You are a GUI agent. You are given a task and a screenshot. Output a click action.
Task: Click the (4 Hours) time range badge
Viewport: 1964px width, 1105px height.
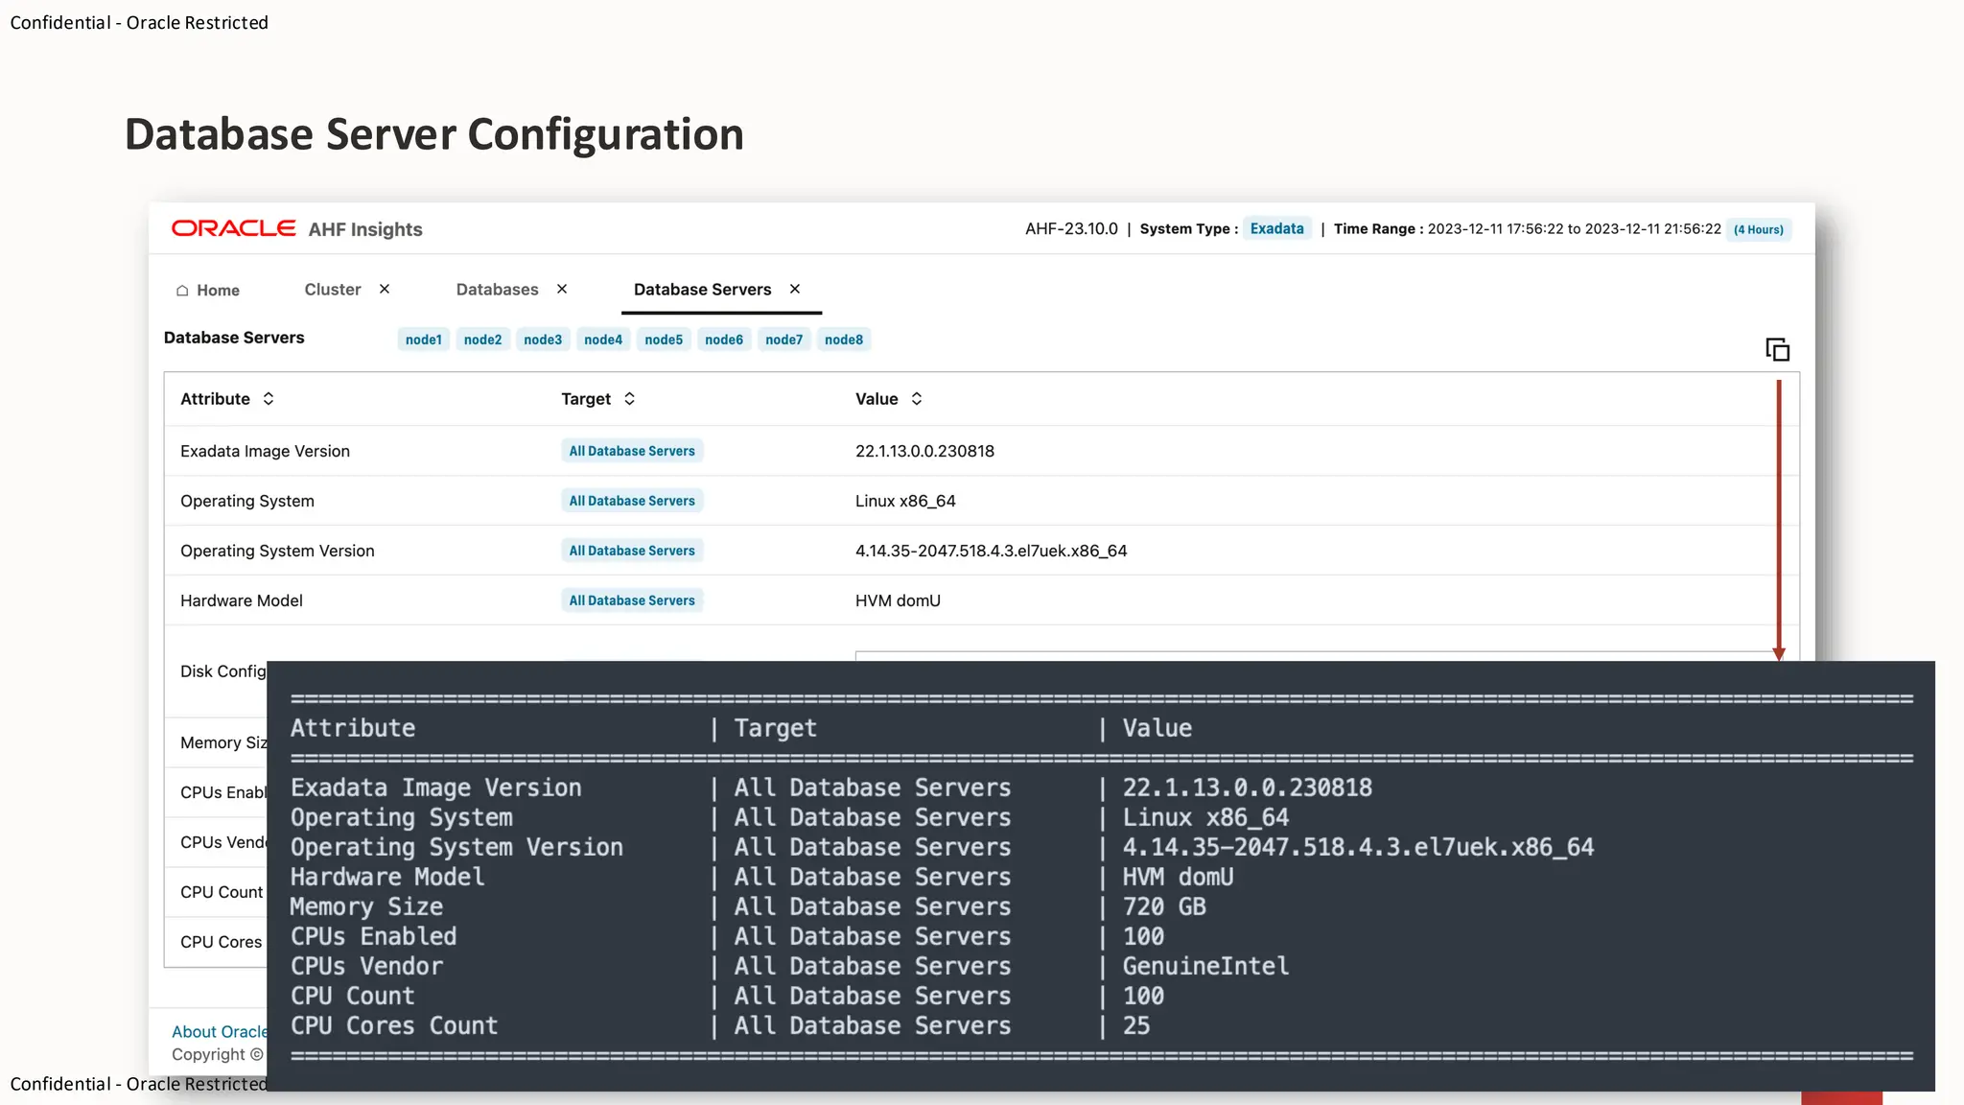(x=1759, y=229)
